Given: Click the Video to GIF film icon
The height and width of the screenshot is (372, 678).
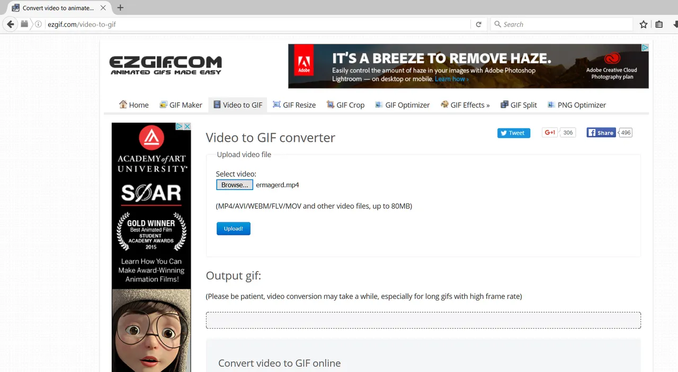Looking at the screenshot, I should click(x=217, y=105).
